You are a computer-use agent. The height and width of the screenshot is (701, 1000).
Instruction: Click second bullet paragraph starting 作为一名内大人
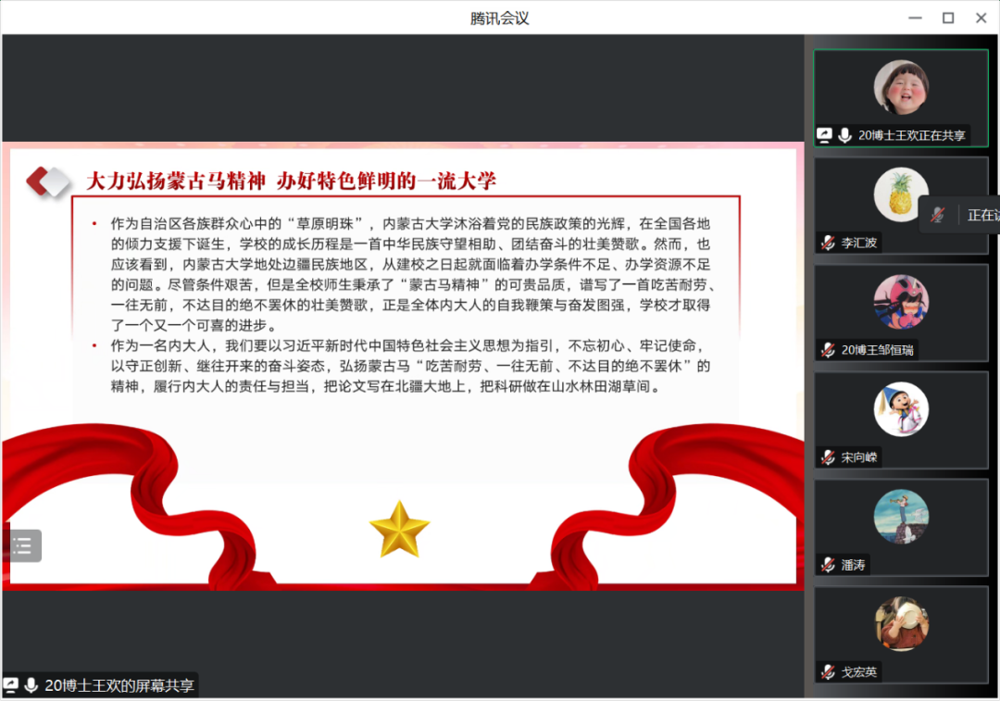[x=410, y=366]
